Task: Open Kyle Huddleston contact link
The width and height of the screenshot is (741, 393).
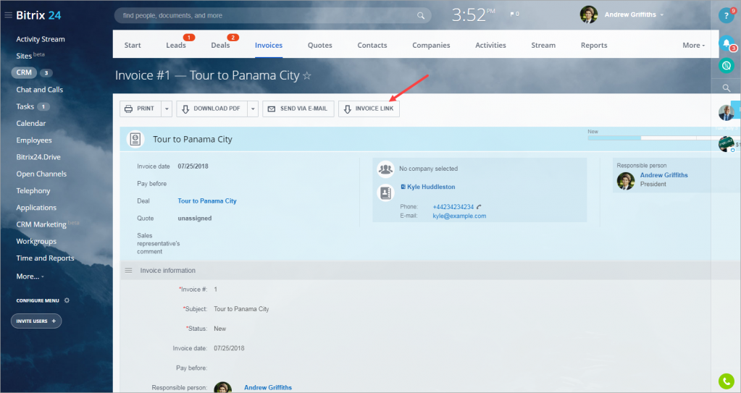Action: (x=431, y=187)
